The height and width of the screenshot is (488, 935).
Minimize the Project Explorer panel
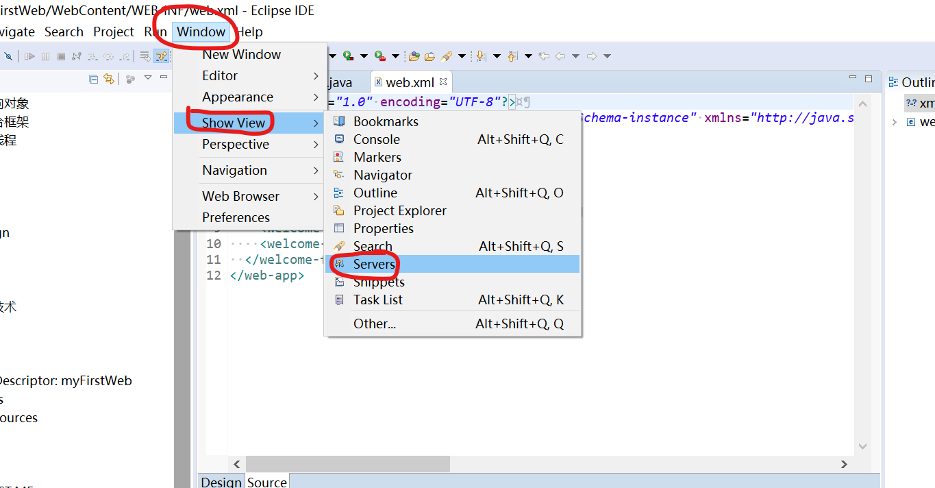coord(164,77)
